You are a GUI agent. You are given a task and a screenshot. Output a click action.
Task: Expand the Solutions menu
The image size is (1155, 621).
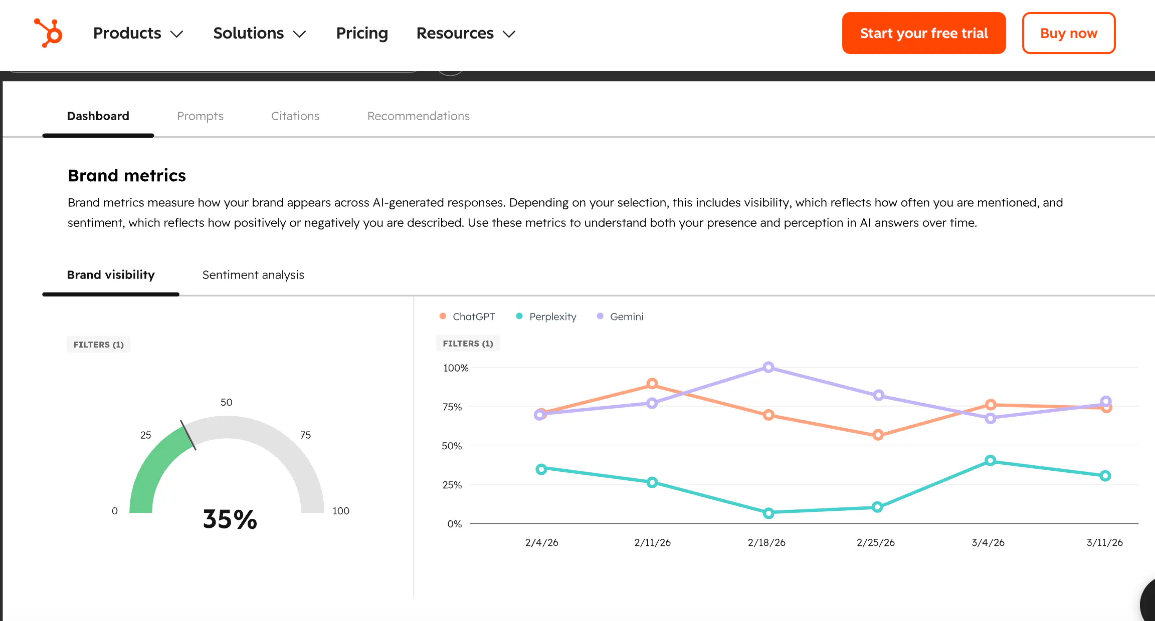coord(259,33)
